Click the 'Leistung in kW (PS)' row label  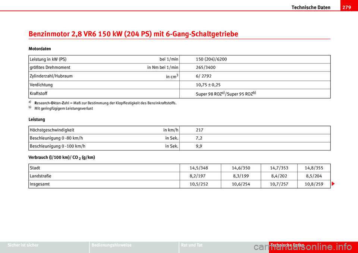pos(48,59)
